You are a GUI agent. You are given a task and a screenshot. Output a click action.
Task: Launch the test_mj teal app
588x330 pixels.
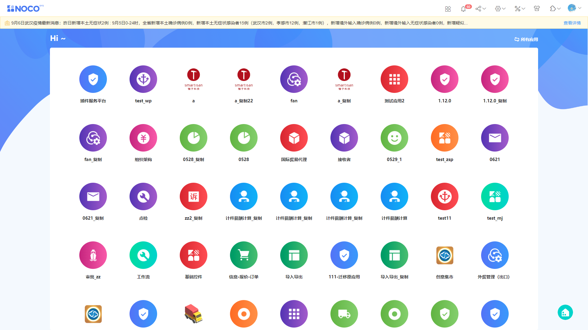click(495, 196)
